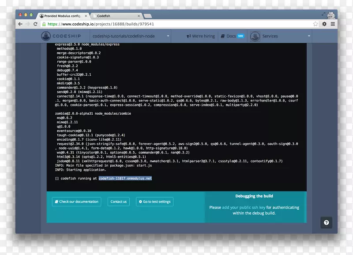Click the document icon beside Check our documentation
The width and height of the screenshot is (353, 255).
[56, 201]
